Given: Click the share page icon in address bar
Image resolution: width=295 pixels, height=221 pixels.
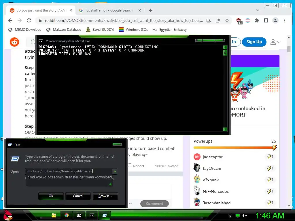Looking at the screenshot, I should [x=218, y=20].
